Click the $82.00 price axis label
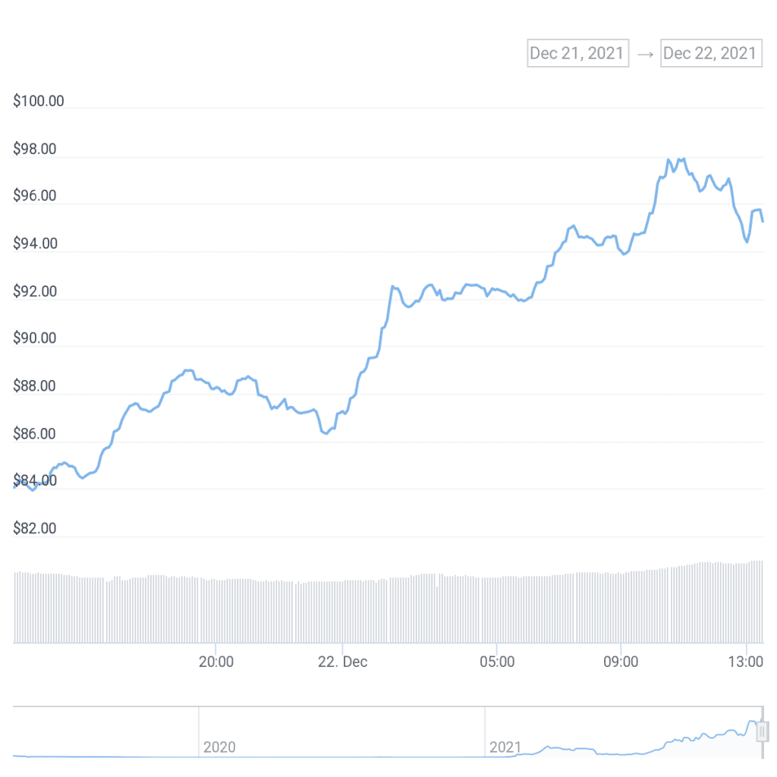Screen dimensions: 777x777 pos(35,529)
